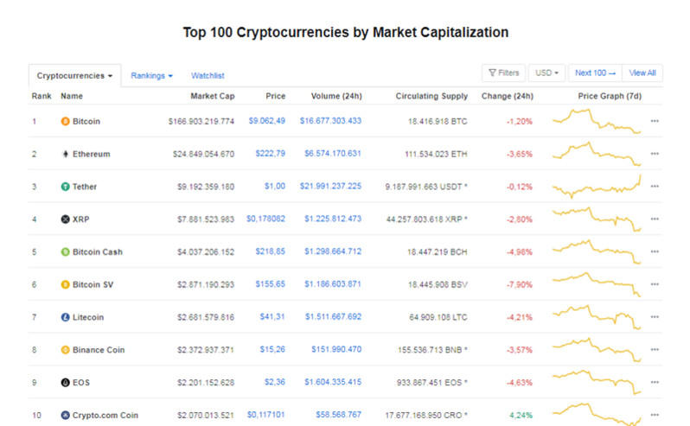Viewport: 690px width, 426px height.
Task: Go to Next 100 cryptocurrencies
Action: [x=595, y=73]
